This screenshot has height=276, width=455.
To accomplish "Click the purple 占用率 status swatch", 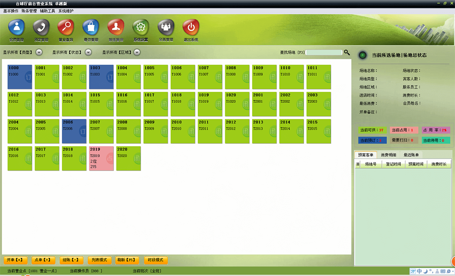I will (436, 130).
